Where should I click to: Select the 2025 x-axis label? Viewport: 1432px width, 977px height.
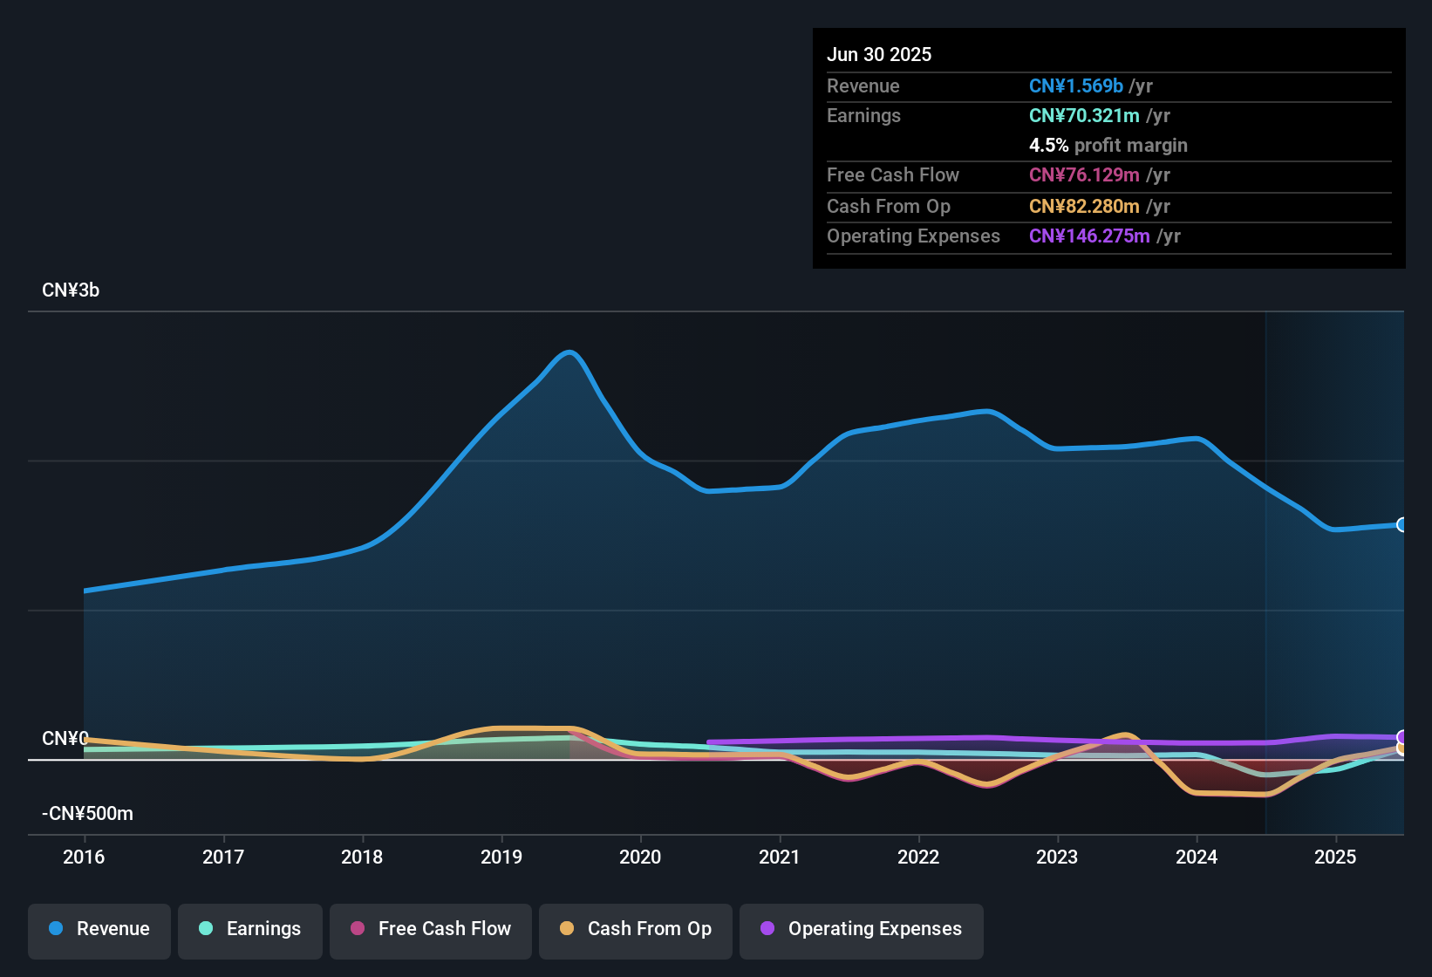coord(1335,857)
